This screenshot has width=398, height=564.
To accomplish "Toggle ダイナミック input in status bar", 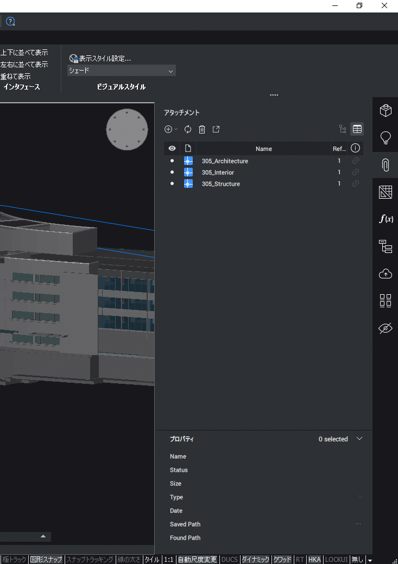I will (x=256, y=559).
